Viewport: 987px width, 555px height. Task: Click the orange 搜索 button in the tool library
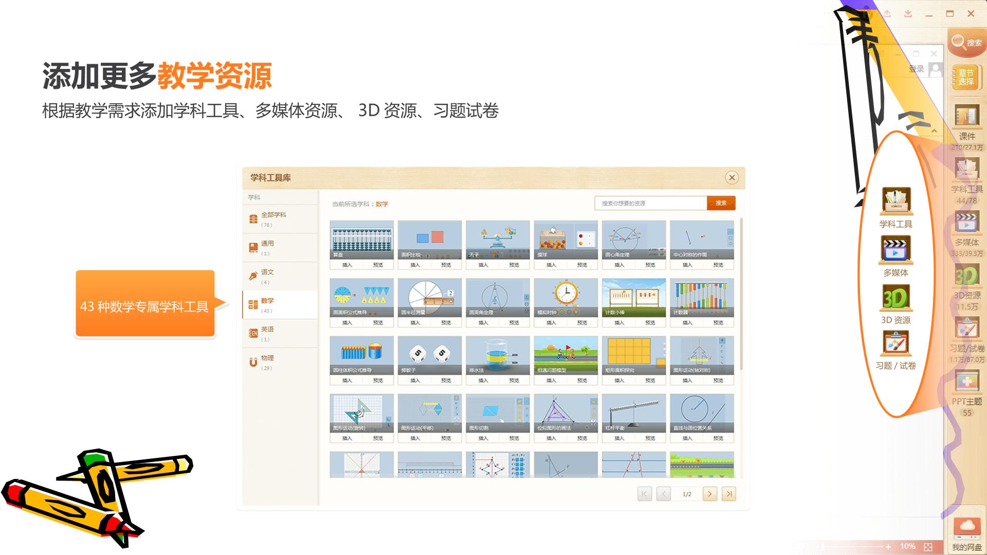[721, 203]
